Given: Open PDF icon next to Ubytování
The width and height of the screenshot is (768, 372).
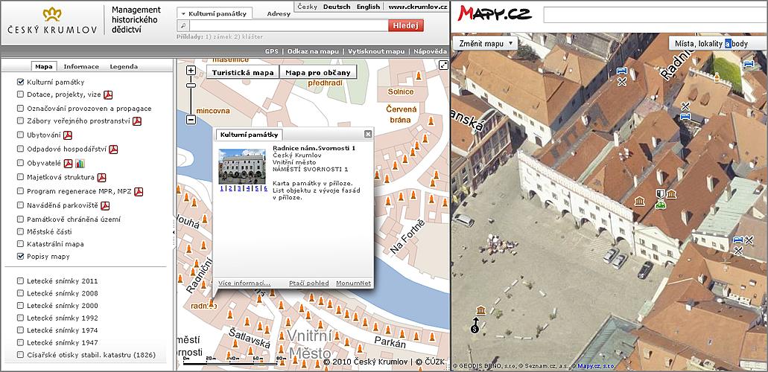Looking at the screenshot, I should pyautogui.click(x=68, y=135).
